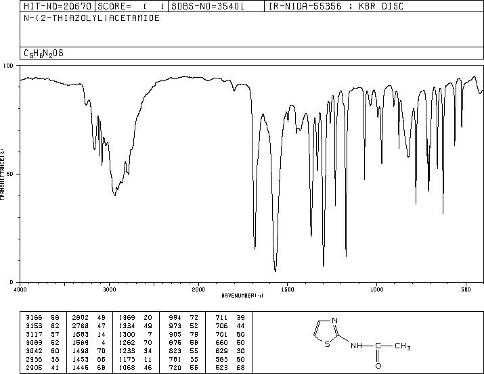This screenshot has height=374, width=484.
Task: Click the carbonyl O atom in structure
Action: 378,366
